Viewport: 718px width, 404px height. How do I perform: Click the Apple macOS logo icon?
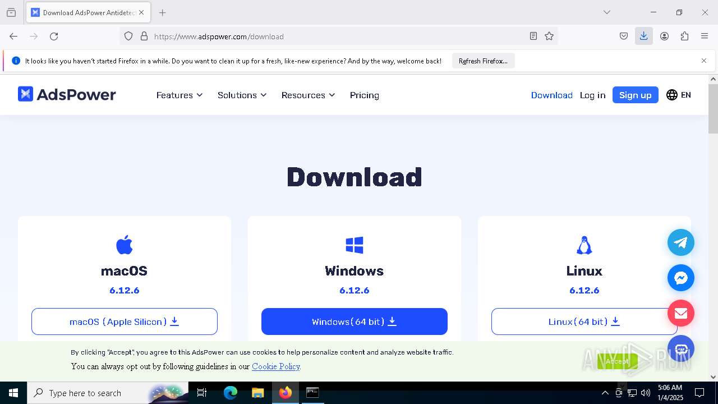(x=125, y=245)
